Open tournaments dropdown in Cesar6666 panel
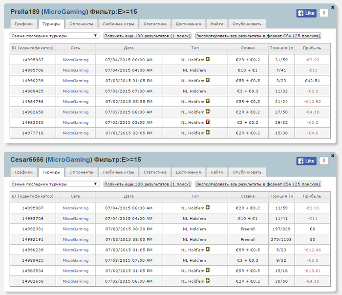This screenshot has width=342, height=295. tap(54, 184)
